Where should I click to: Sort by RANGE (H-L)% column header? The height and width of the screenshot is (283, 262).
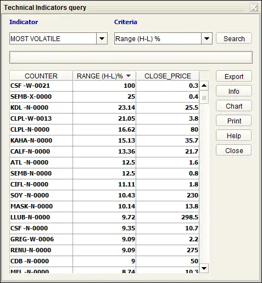point(104,76)
